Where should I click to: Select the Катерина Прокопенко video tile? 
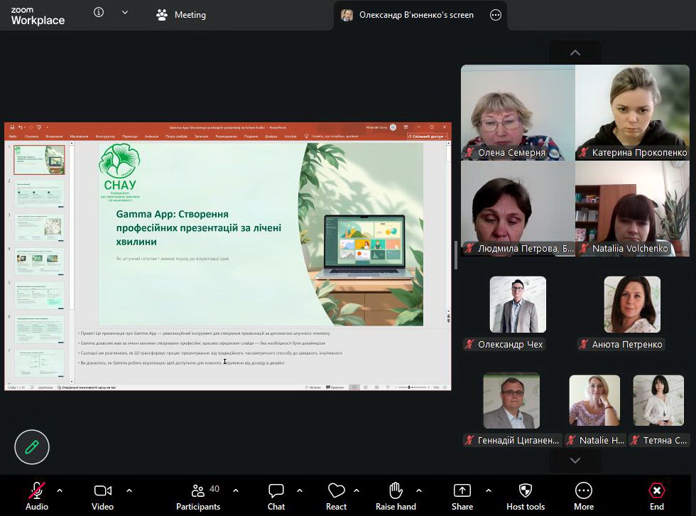tap(632, 112)
